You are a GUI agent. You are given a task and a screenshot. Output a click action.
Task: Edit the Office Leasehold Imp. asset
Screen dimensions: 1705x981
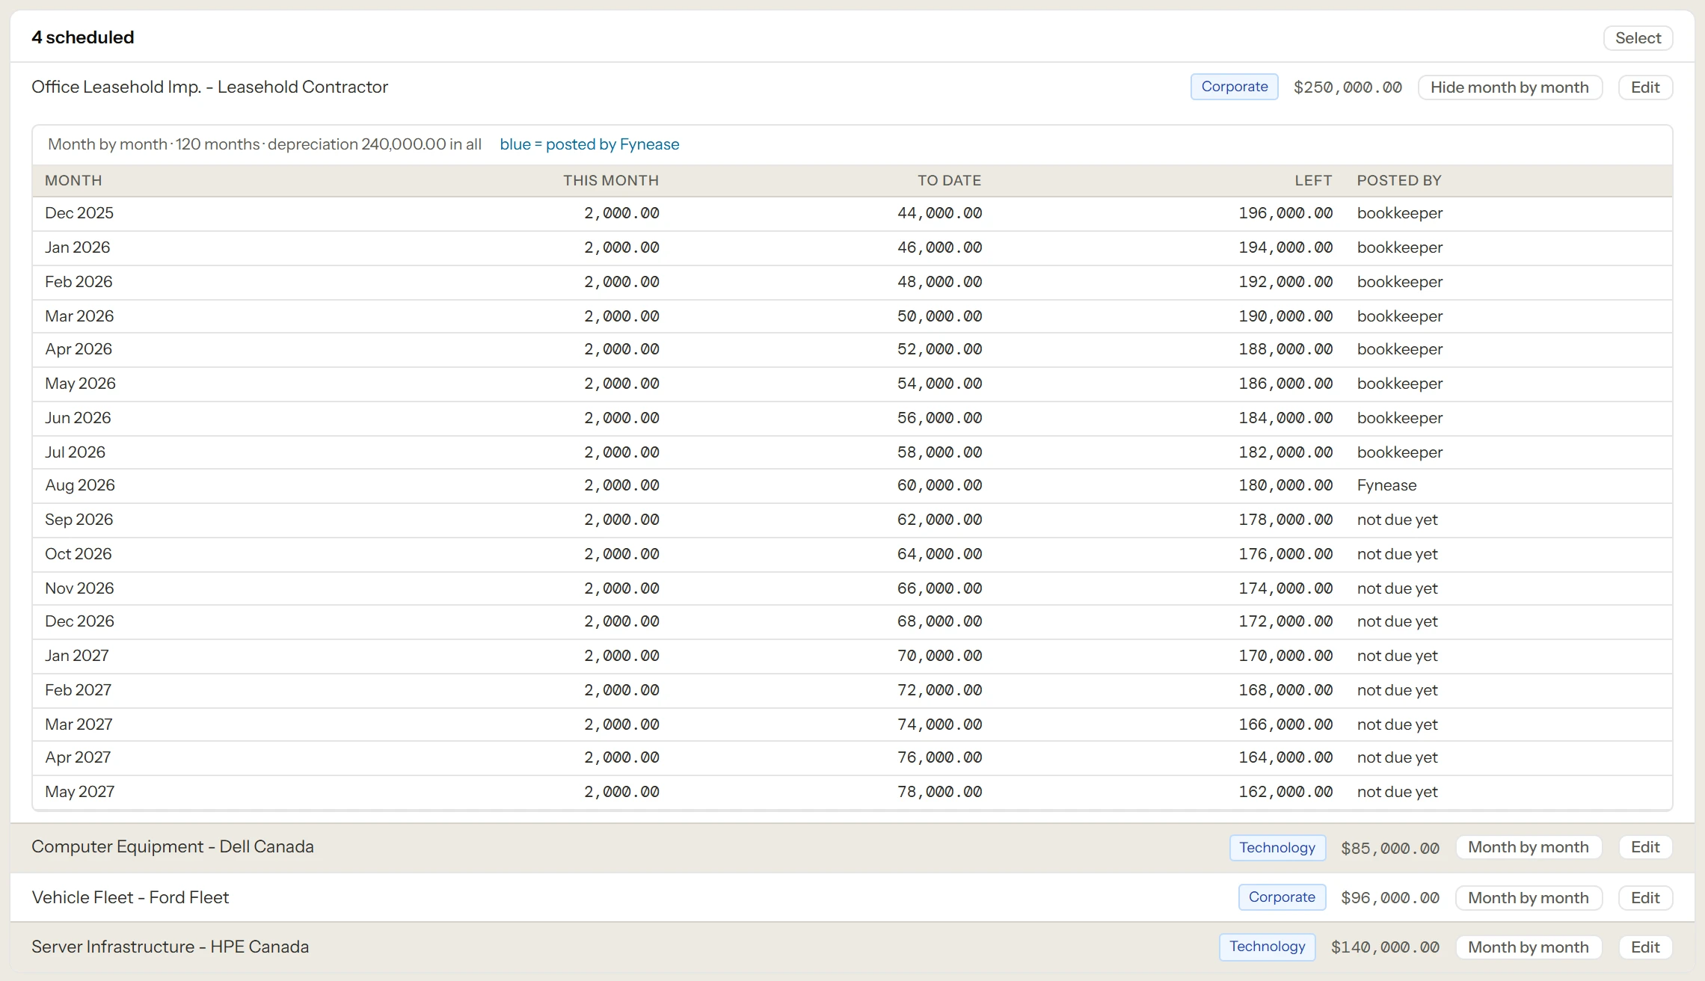tap(1645, 87)
